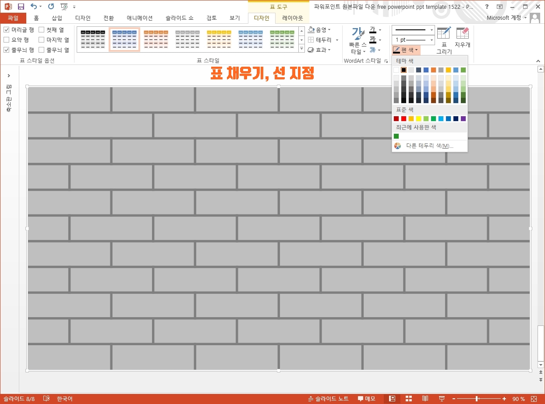Pick the red standard color swatch

(403, 118)
